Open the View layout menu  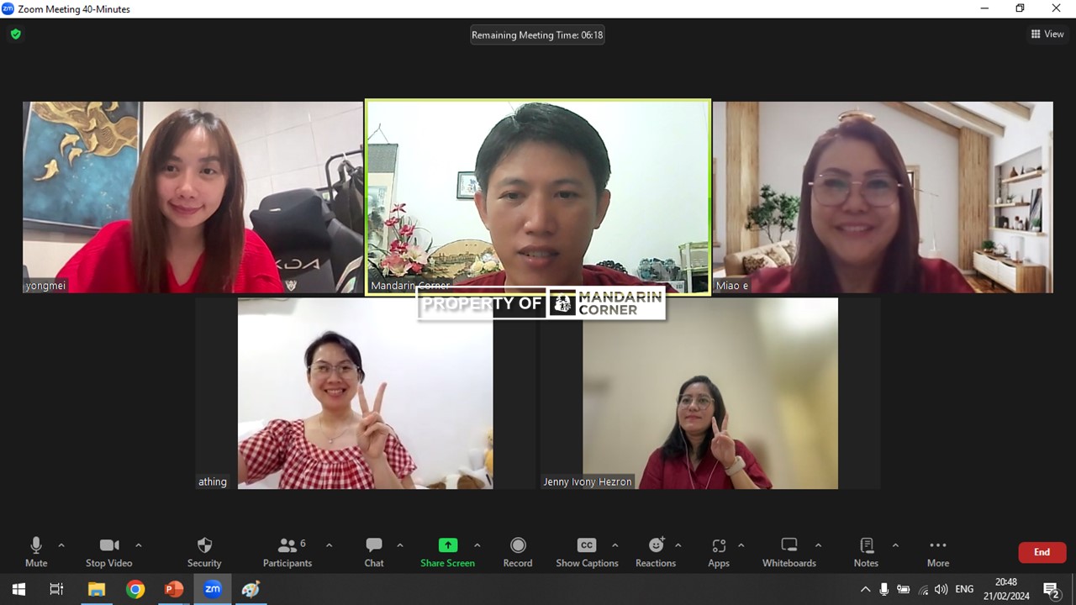(1047, 34)
